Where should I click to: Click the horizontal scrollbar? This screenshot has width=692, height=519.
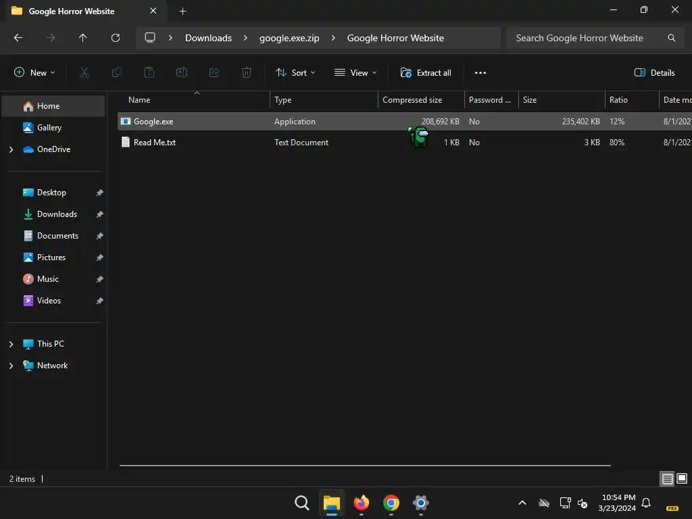tap(365, 465)
